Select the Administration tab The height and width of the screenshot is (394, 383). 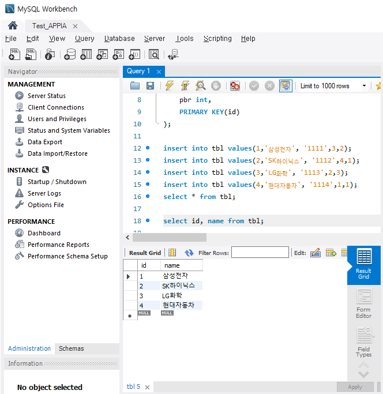pos(29,348)
